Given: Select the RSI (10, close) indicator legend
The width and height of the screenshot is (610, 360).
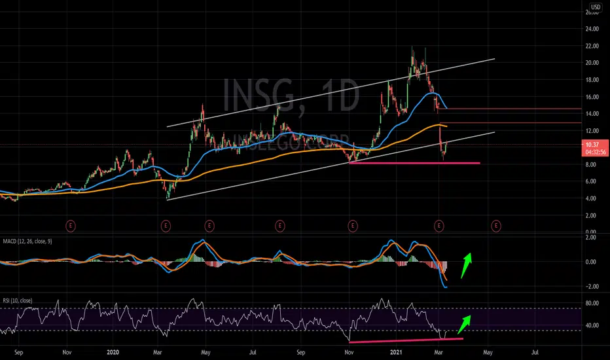Looking at the screenshot, I should (x=18, y=300).
